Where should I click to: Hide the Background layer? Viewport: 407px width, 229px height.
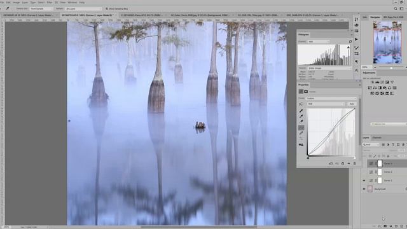(364, 189)
